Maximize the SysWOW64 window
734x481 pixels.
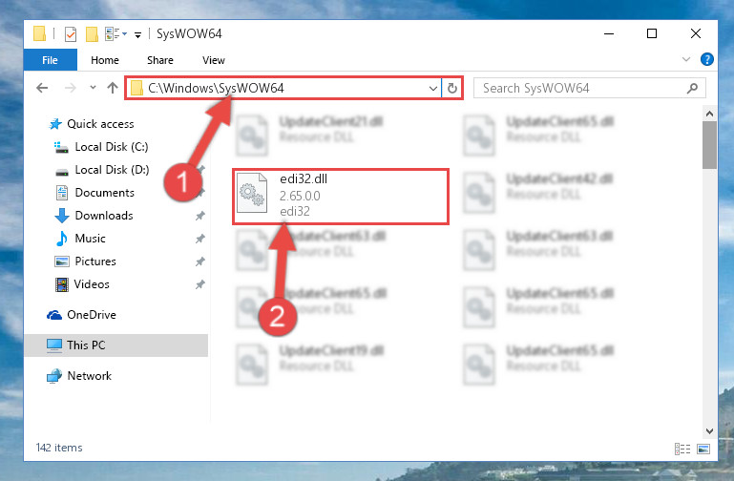[652, 33]
